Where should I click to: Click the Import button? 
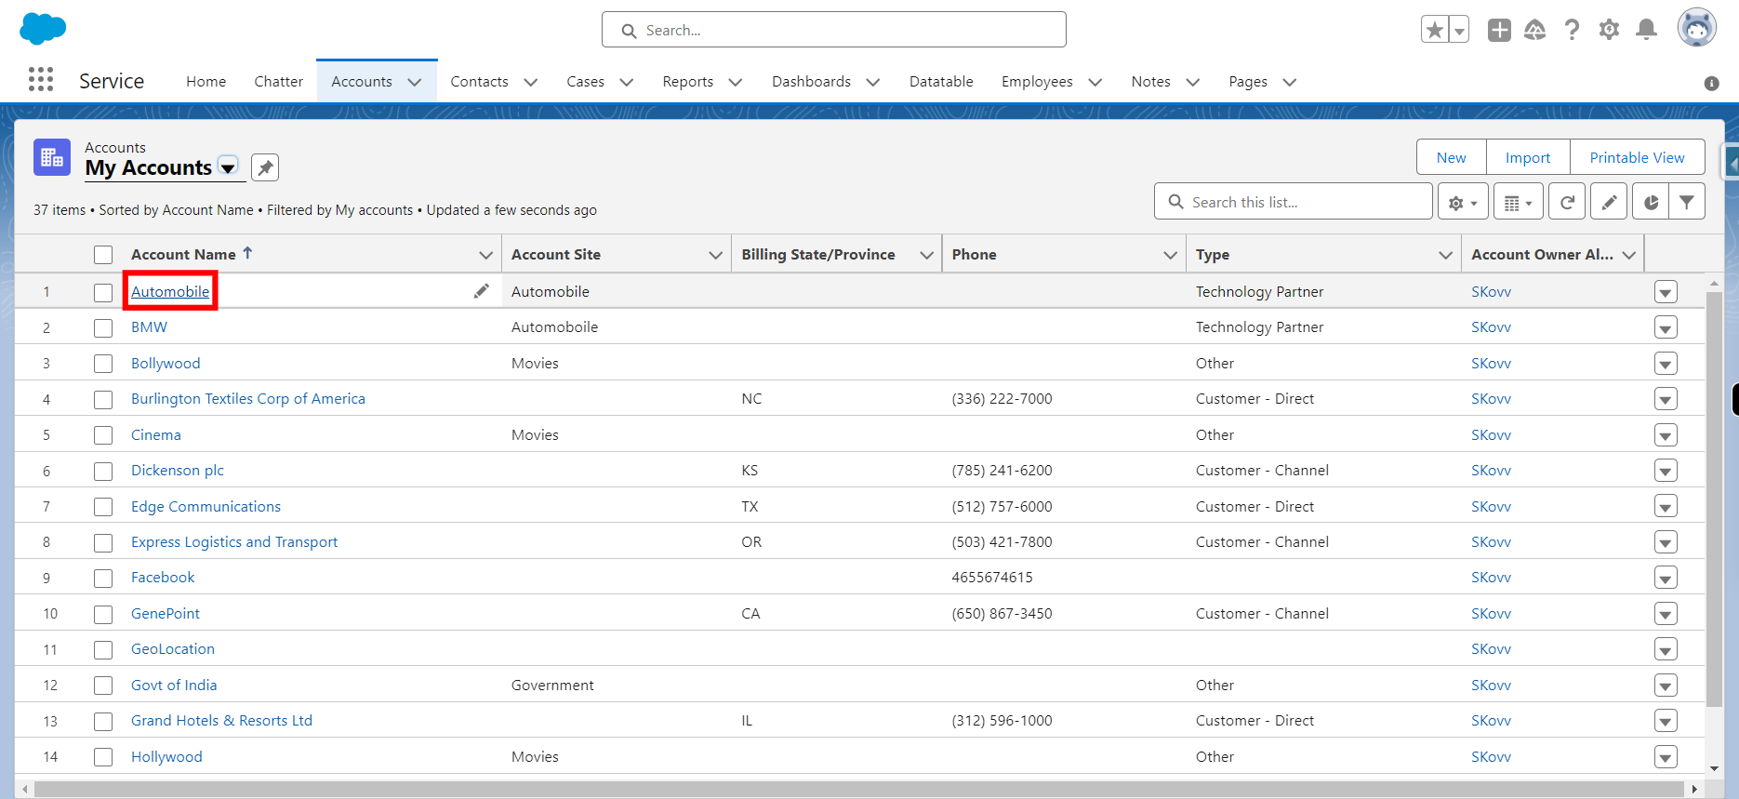[1528, 157]
